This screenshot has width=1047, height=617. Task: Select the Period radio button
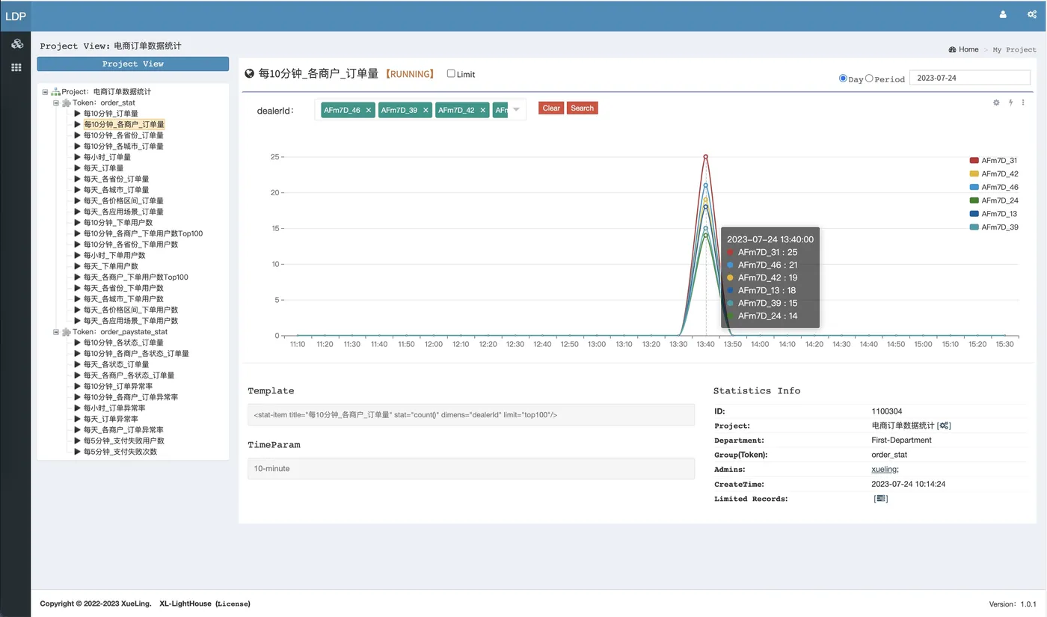coord(869,78)
